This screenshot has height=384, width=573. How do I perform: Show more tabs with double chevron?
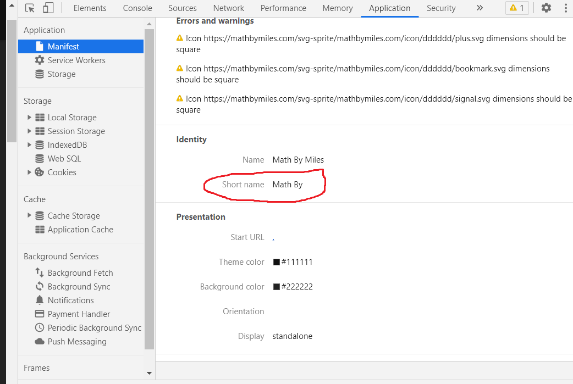(480, 8)
